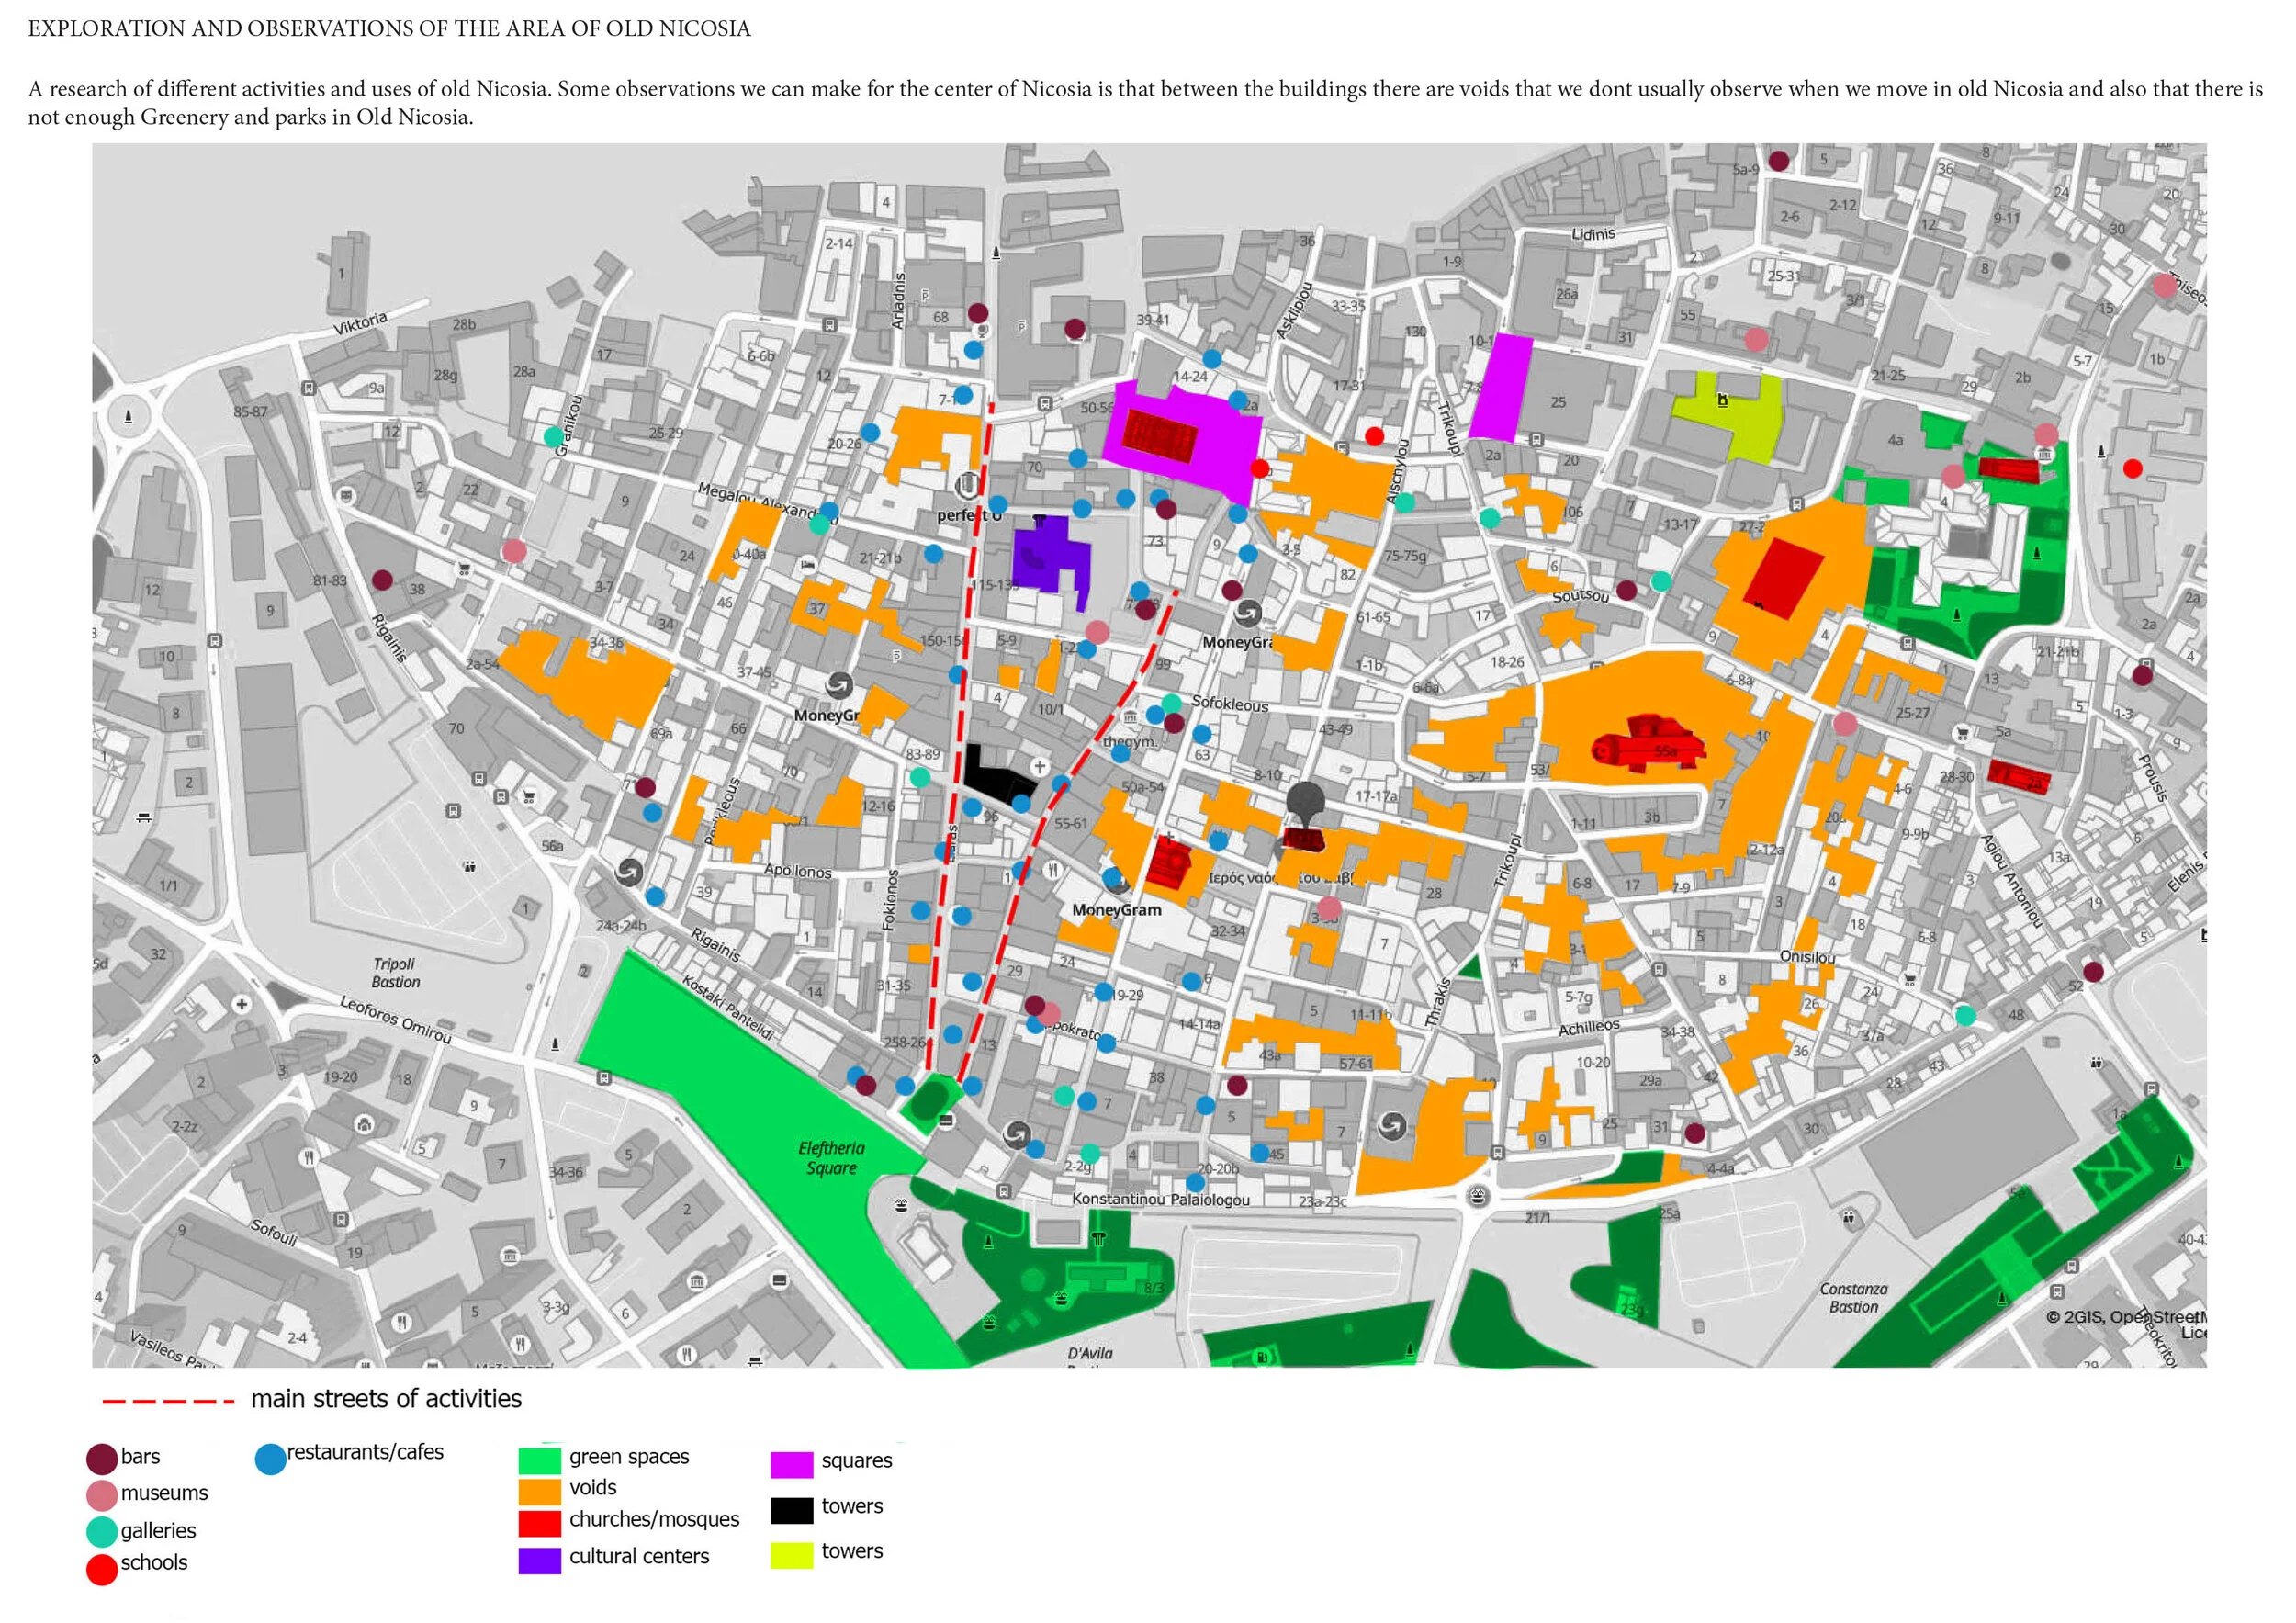Click the blue restaurants/cafes legend circle
The image size is (2296, 1623).
pos(270,1459)
